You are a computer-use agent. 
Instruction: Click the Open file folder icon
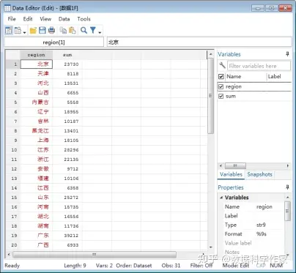(x=33, y=31)
